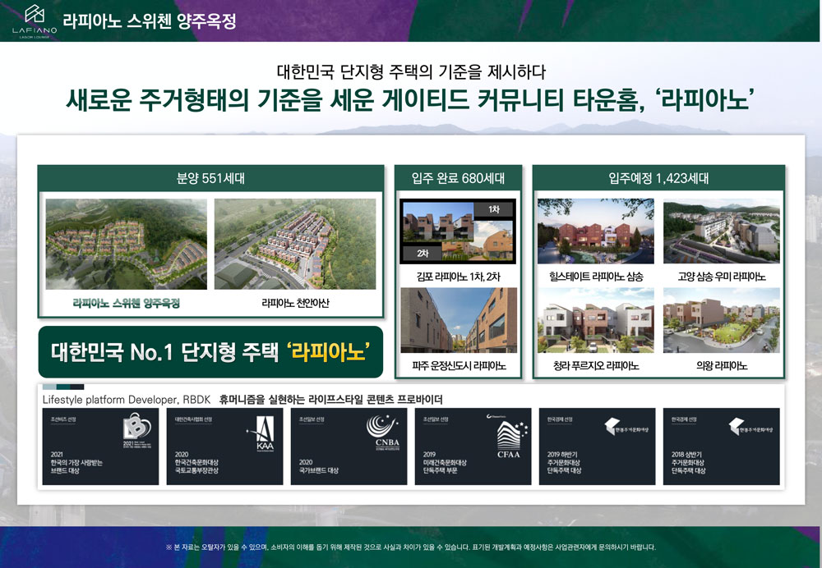Select the 분양 551세대 section header

coord(210,177)
